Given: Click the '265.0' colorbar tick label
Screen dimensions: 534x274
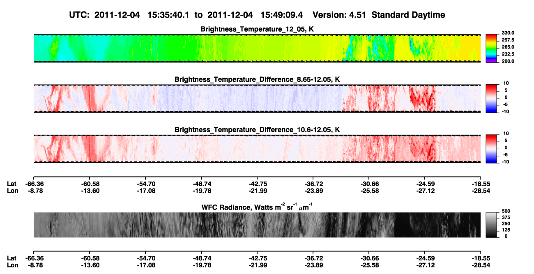Looking at the screenshot, I should tap(507, 47).
